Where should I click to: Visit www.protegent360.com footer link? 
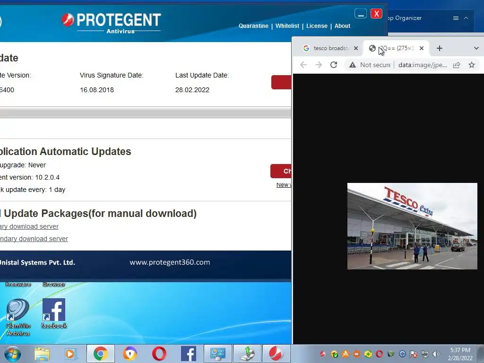pos(170,262)
